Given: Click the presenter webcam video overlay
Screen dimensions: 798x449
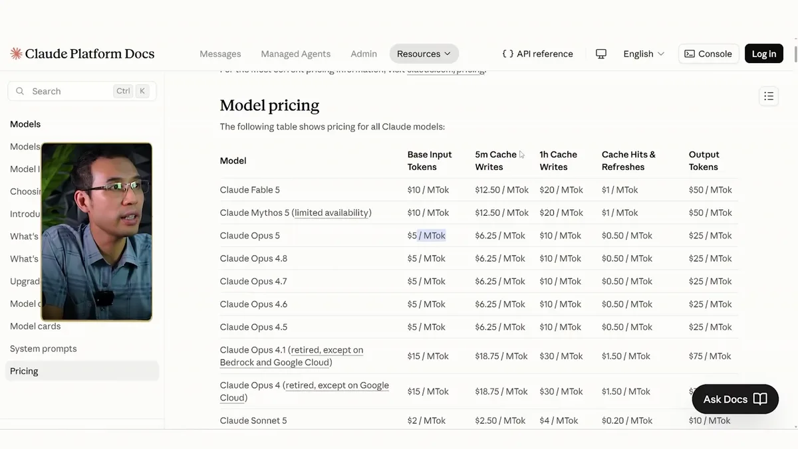Looking at the screenshot, I should click(97, 232).
